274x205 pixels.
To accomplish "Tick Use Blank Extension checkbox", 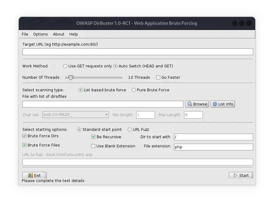I will [x=94, y=146].
